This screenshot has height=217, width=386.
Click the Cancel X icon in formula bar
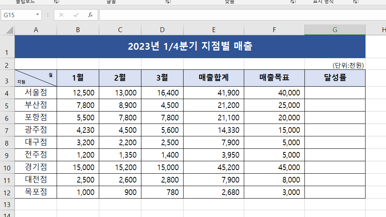click(x=61, y=15)
